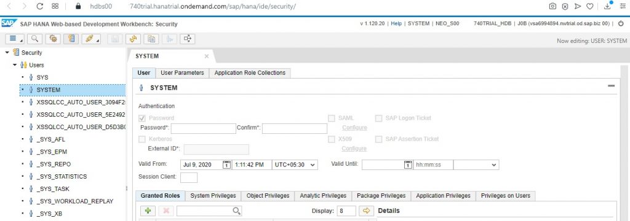
Task: Click the copy documents toolbar icon
Action: [x=151, y=39]
